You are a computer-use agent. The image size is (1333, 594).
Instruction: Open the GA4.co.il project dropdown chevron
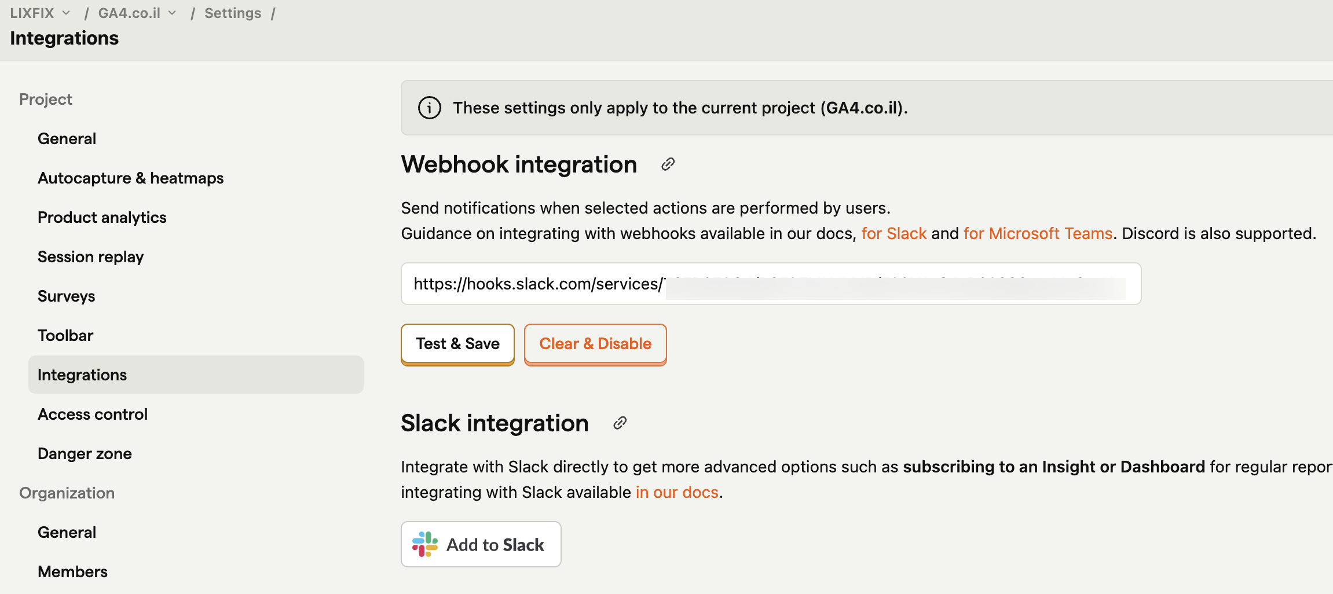(x=172, y=13)
